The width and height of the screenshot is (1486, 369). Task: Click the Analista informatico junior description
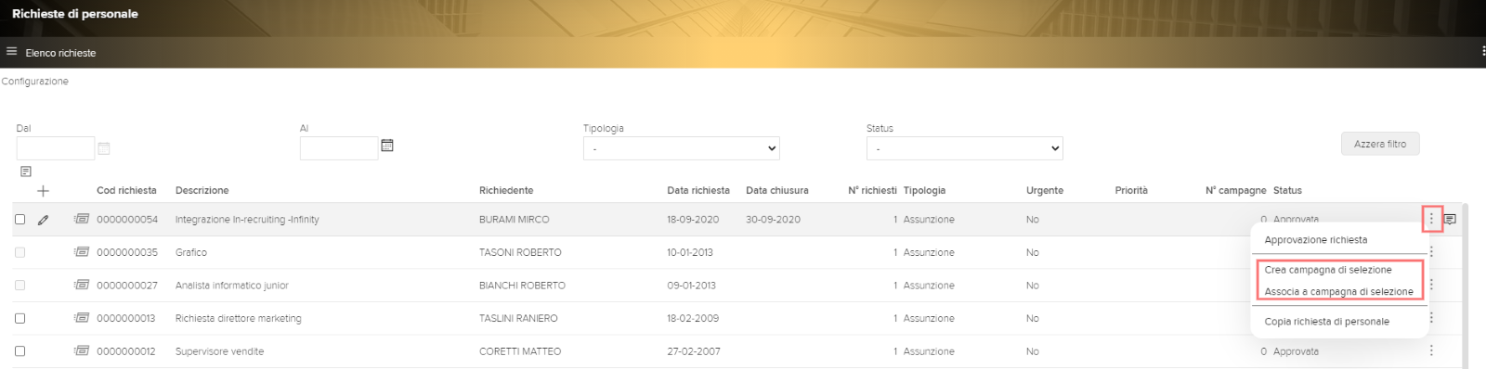tap(232, 286)
